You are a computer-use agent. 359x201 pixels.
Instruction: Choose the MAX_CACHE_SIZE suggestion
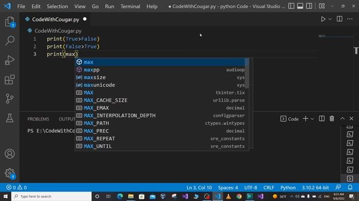click(160, 100)
